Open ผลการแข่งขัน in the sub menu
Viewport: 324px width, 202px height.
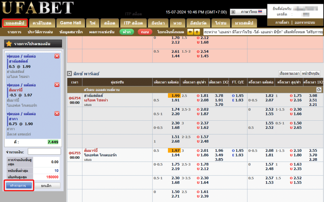102,32
